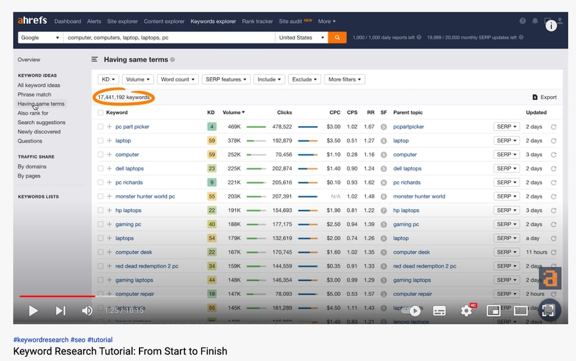Open the KD filter dropdown
Image resolution: width=576 pixels, height=361 pixels.
[x=108, y=79]
